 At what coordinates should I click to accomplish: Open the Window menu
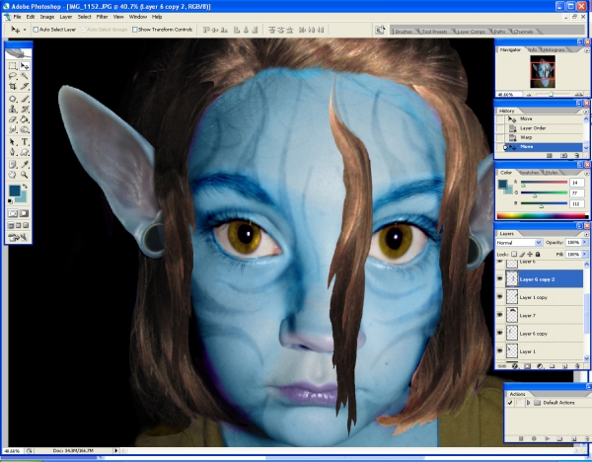(x=138, y=17)
